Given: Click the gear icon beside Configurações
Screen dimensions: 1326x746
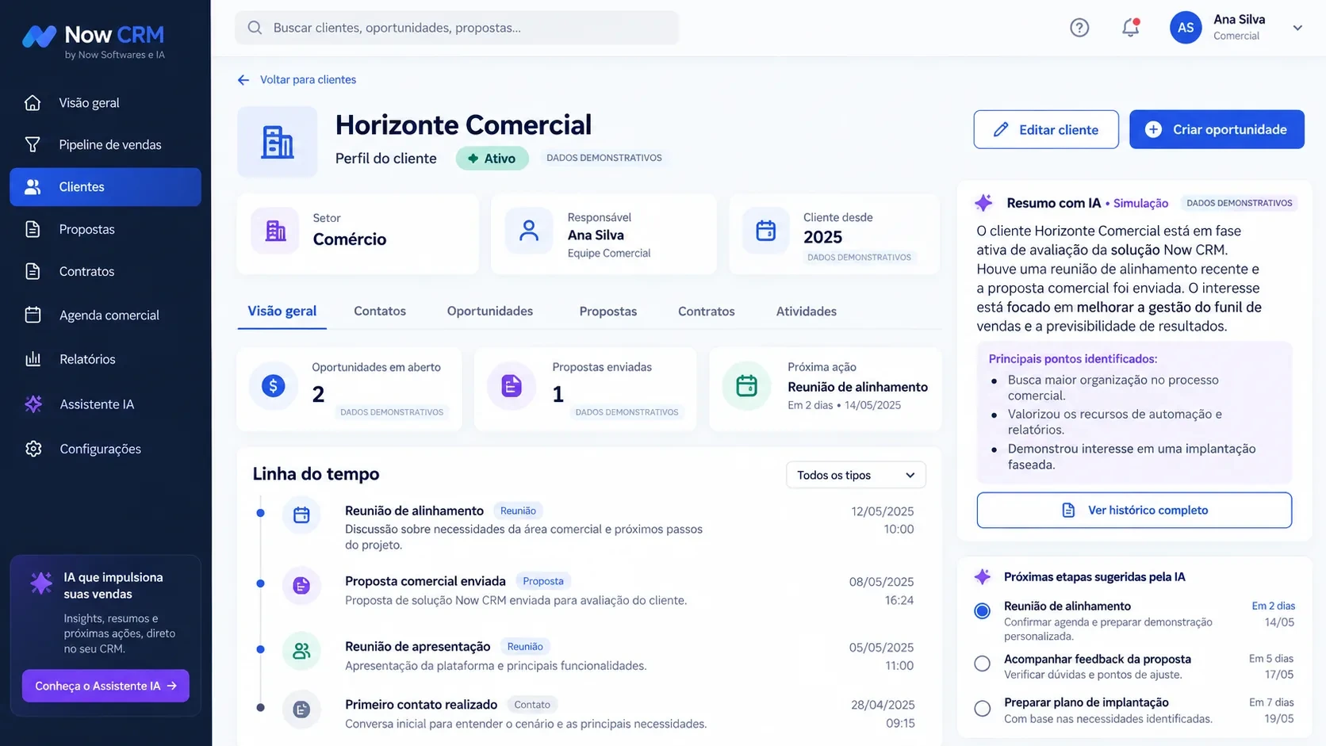Looking at the screenshot, I should pyautogui.click(x=33, y=449).
